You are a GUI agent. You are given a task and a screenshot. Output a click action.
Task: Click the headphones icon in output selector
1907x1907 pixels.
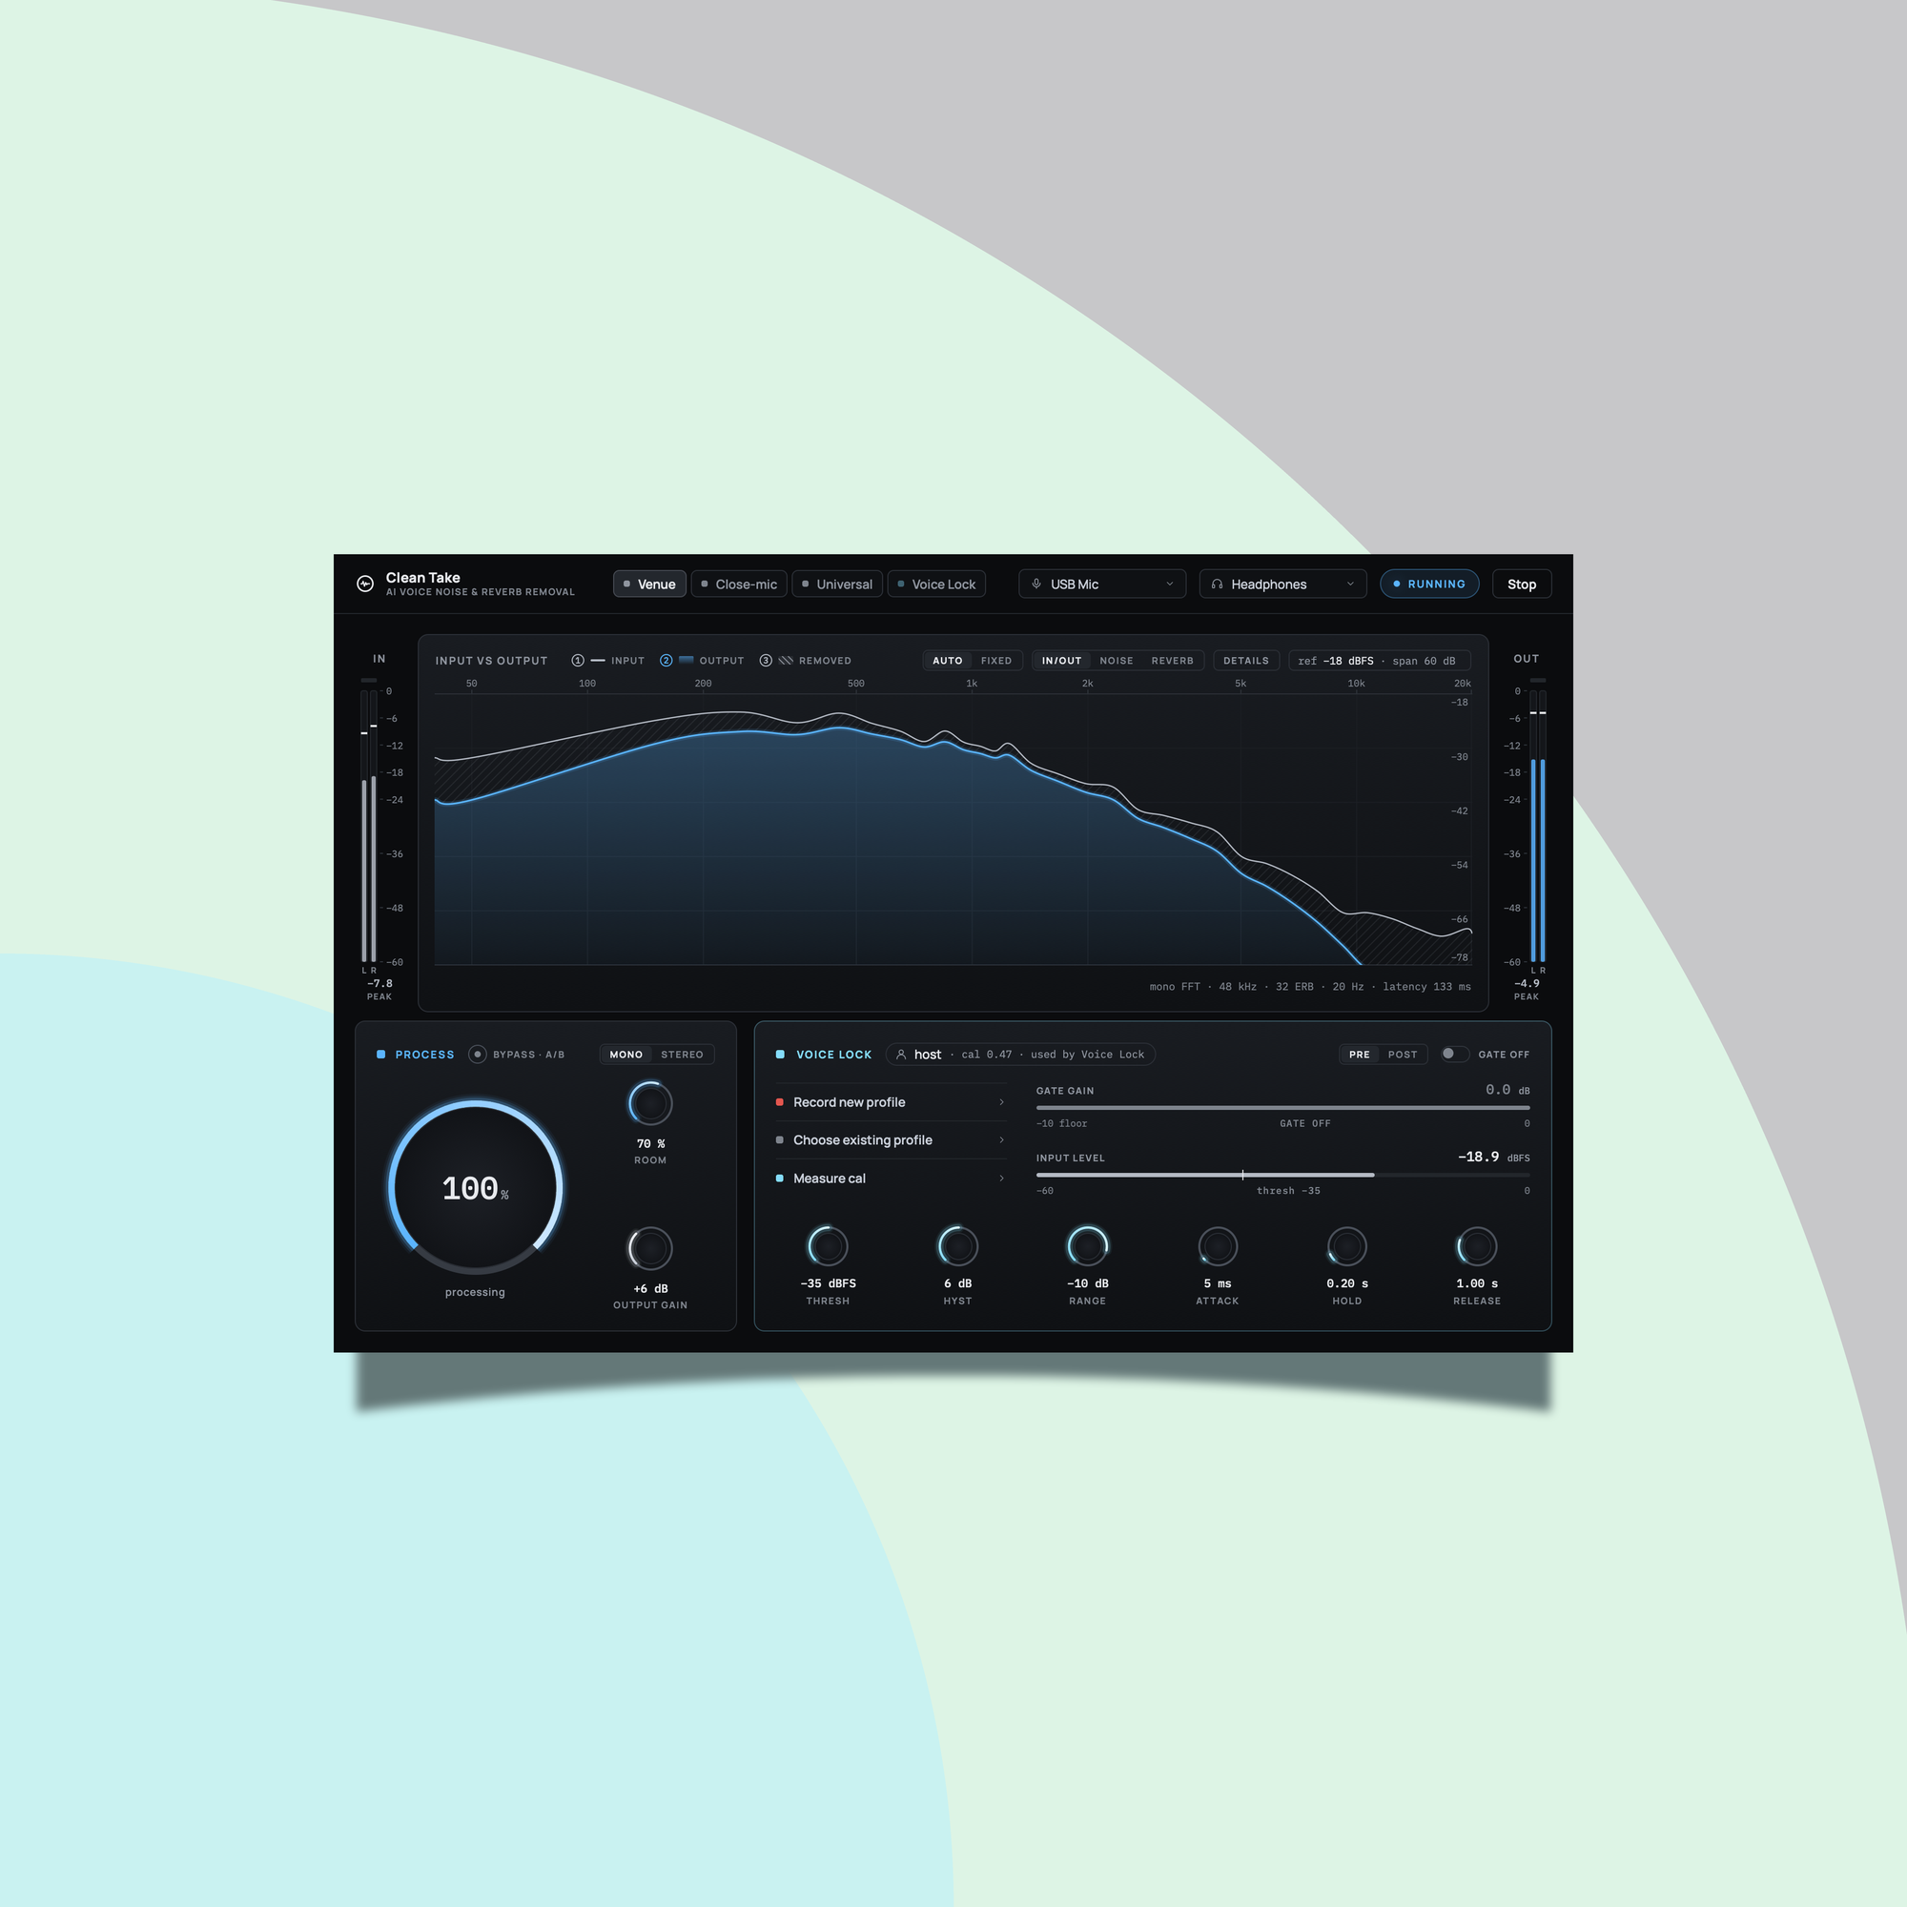[1217, 584]
